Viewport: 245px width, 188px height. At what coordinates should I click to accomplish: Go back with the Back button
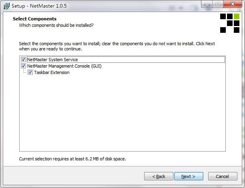click(x=159, y=176)
